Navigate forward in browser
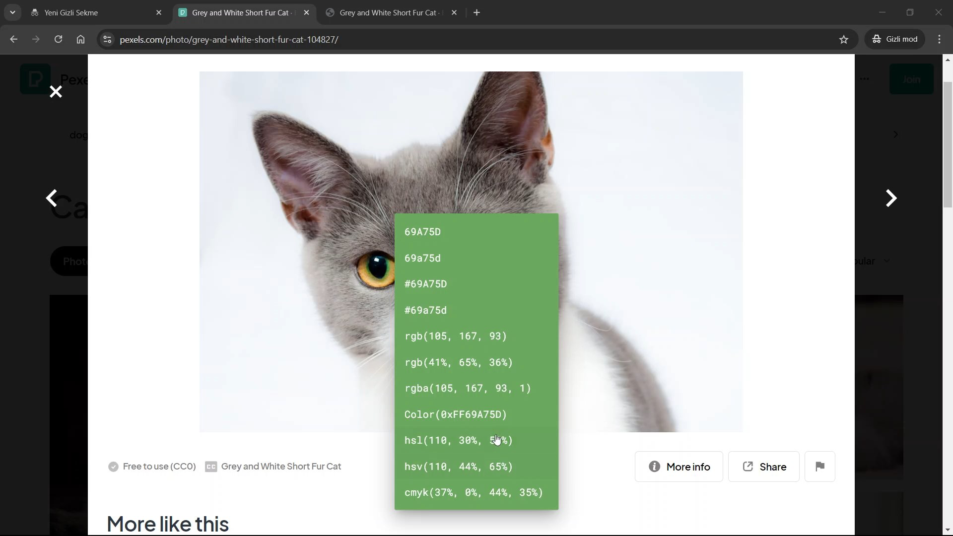This screenshot has width=953, height=536. [36, 39]
